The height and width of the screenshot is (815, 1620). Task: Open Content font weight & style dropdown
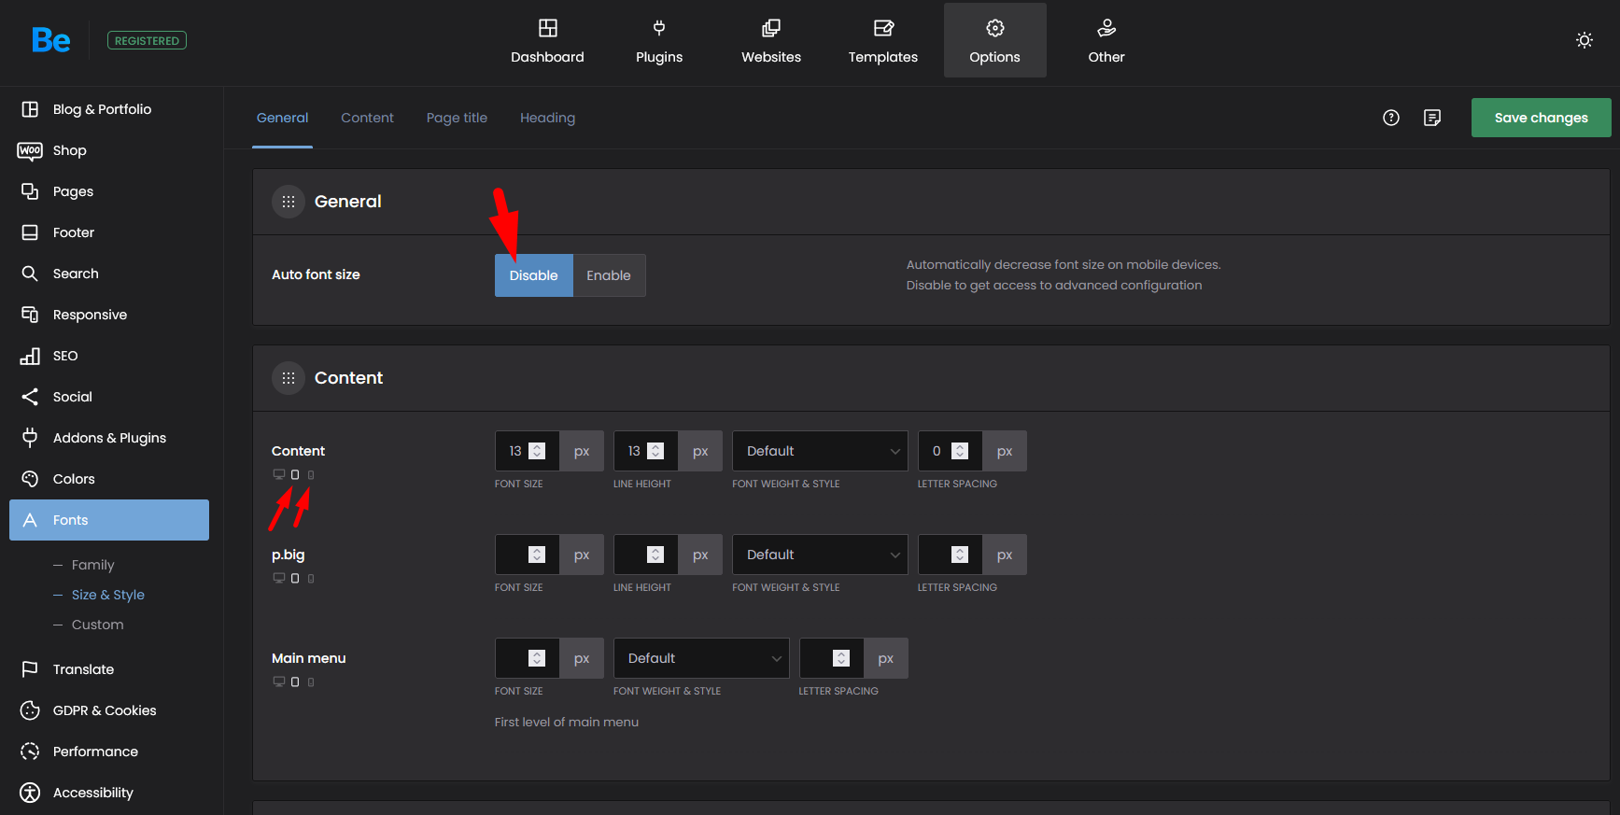pos(820,451)
